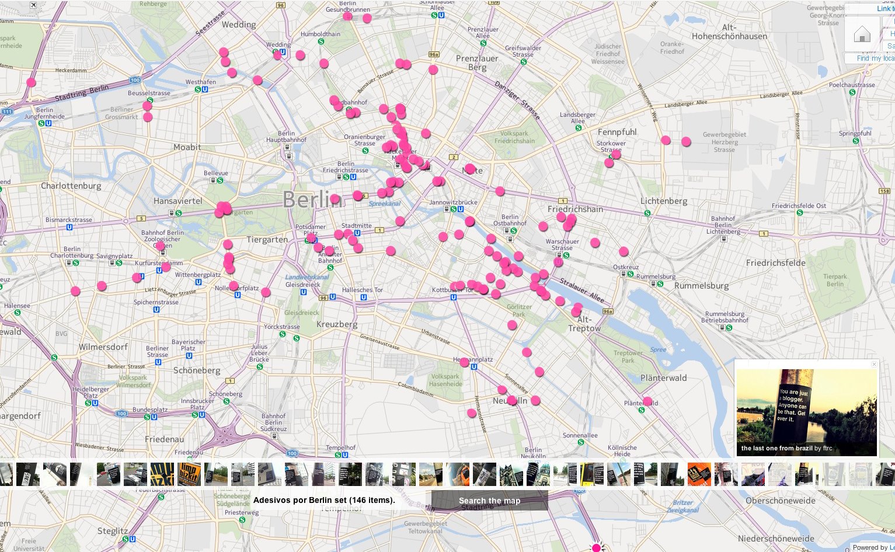This screenshot has height=552, width=895.
Task: Open the 'last one from brazil' photo preview
Action: 806,408
